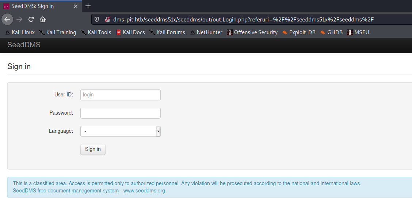Viewport: 412px width, 203px height.
Task: Open the Kali Forums bookmark
Action: tap(167, 32)
